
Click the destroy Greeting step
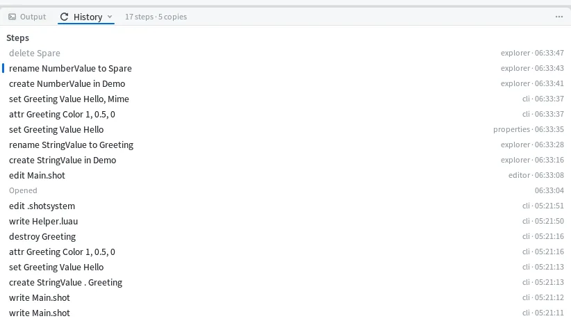pos(285,237)
